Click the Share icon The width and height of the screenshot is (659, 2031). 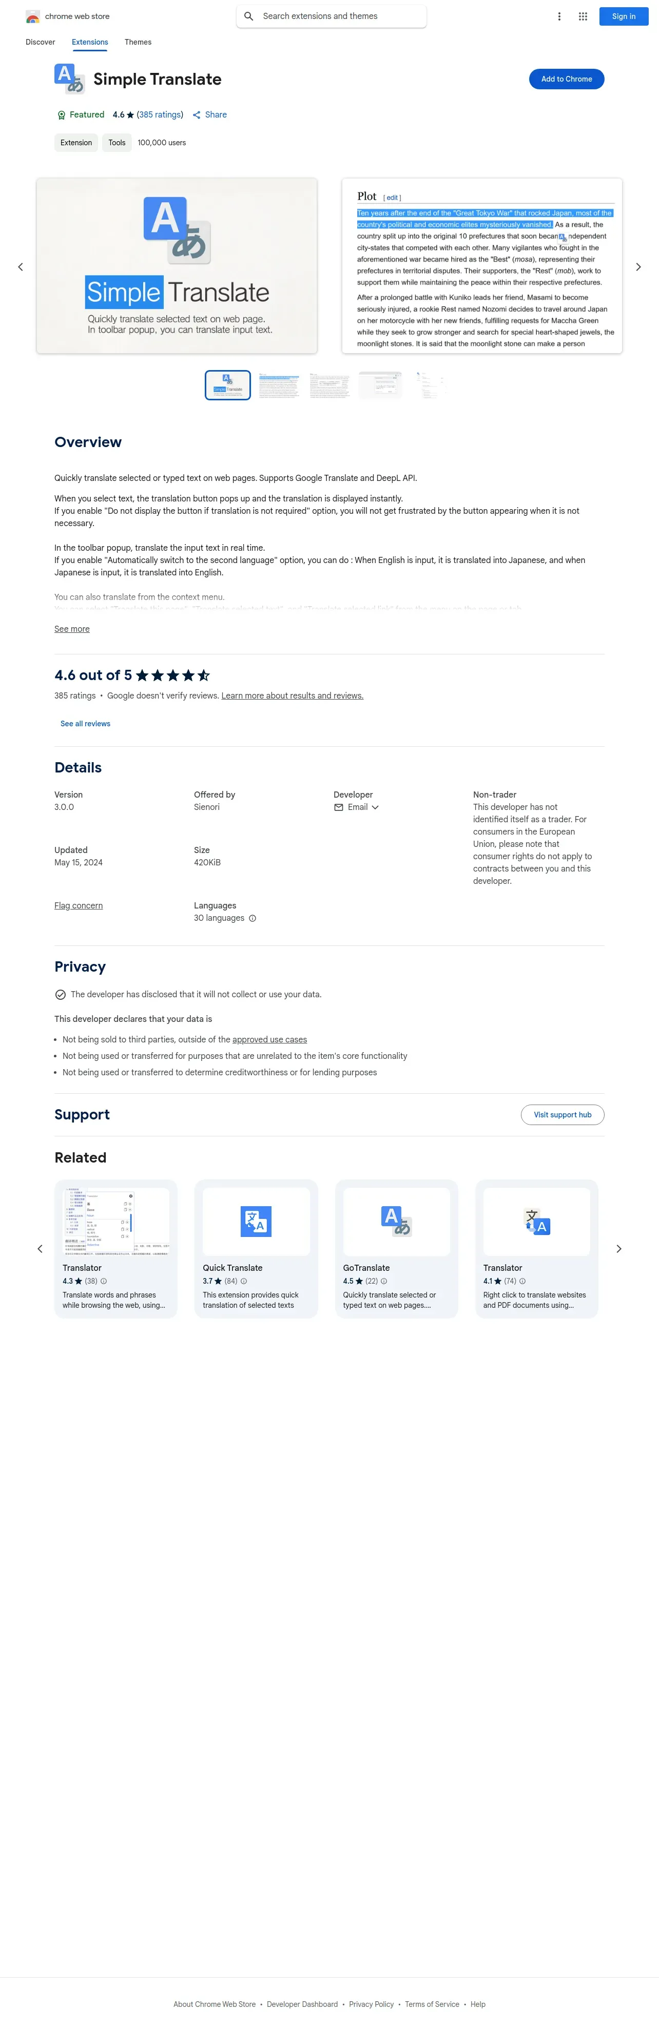pos(197,115)
